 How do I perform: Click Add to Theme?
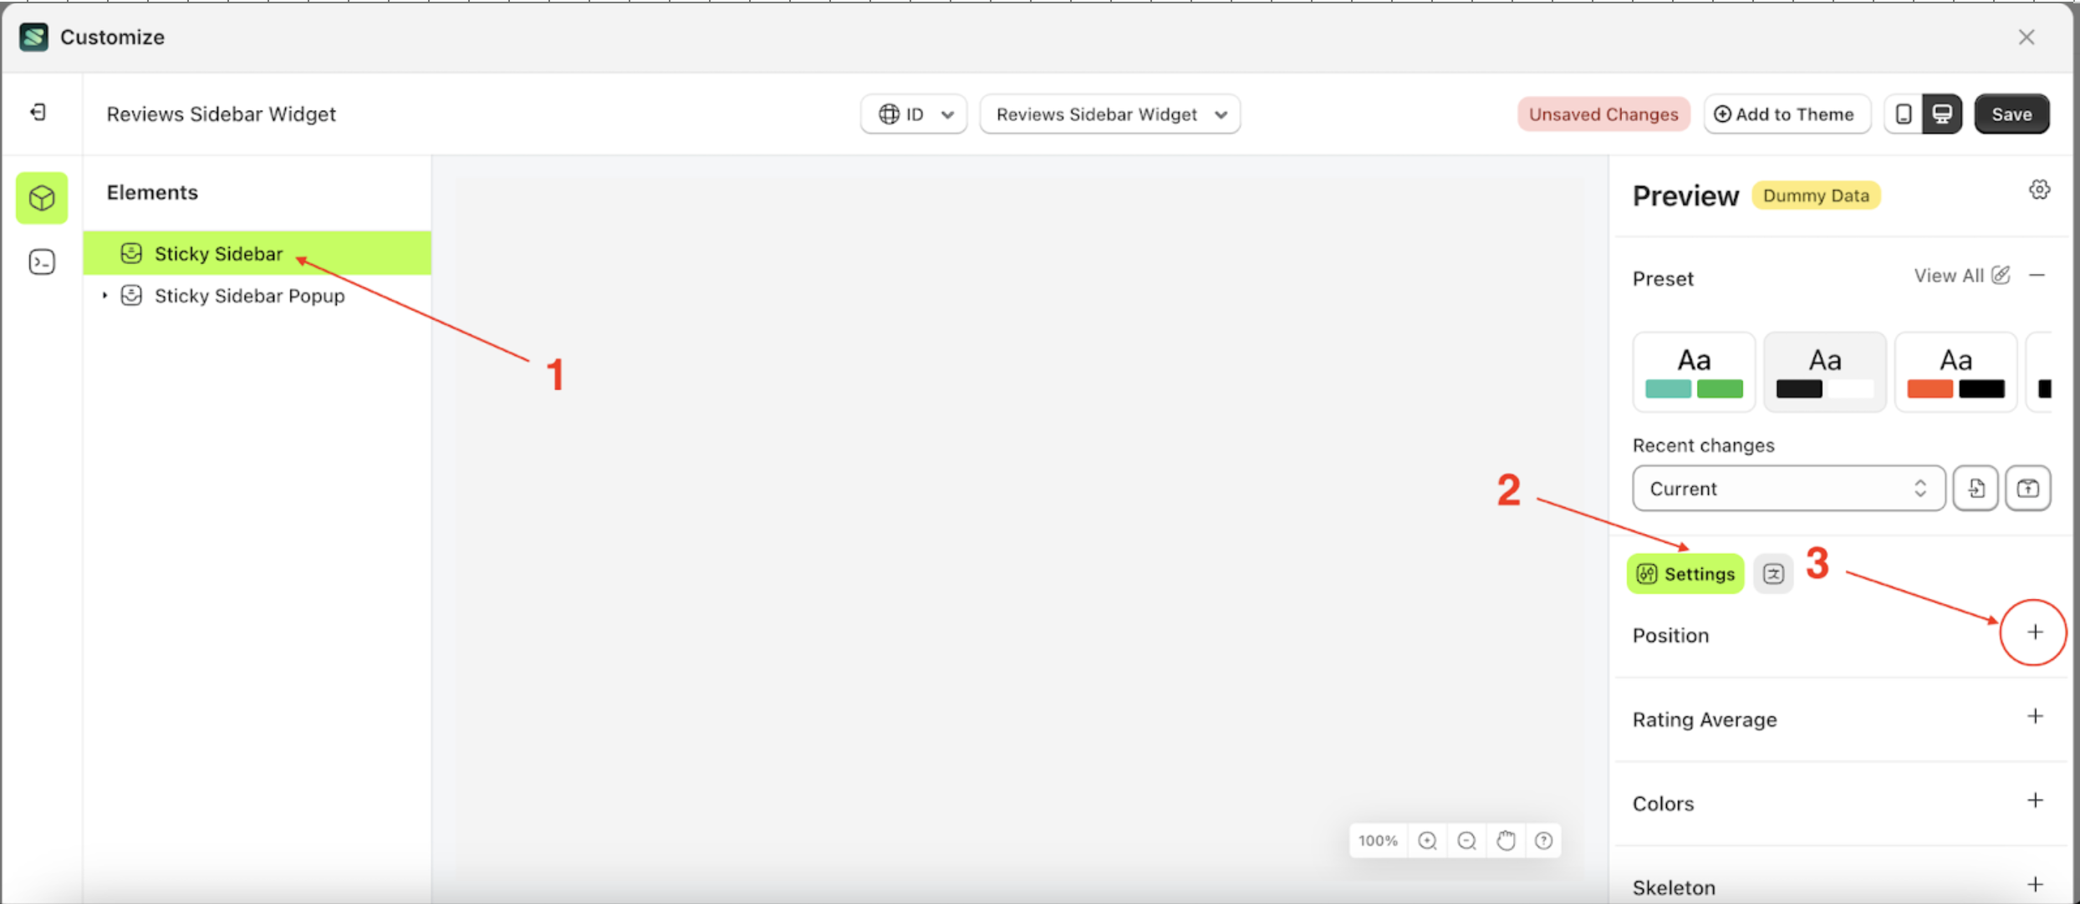tap(1787, 114)
